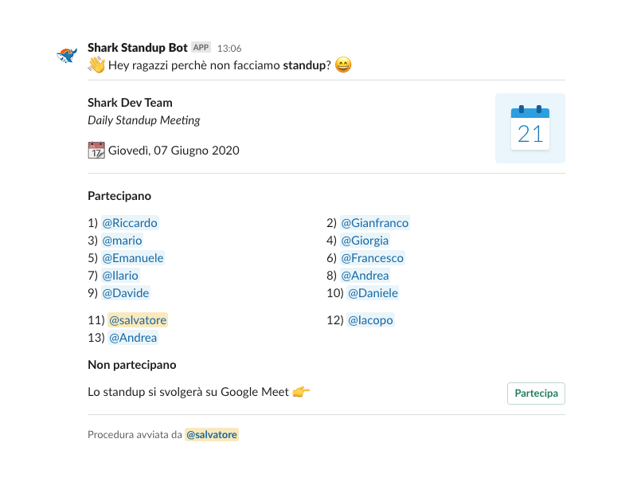Open the @Riccardo mention

click(130, 223)
